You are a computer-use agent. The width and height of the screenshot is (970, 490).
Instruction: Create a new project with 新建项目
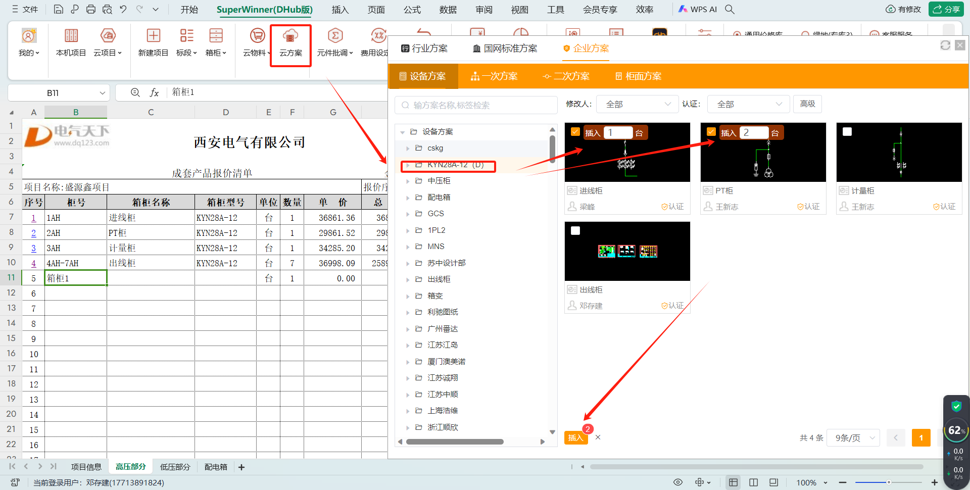click(153, 42)
